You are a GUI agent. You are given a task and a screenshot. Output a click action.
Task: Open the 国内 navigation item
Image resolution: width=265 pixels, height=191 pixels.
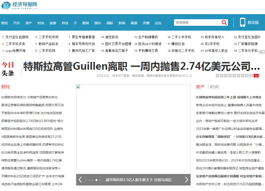coord(98,23)
